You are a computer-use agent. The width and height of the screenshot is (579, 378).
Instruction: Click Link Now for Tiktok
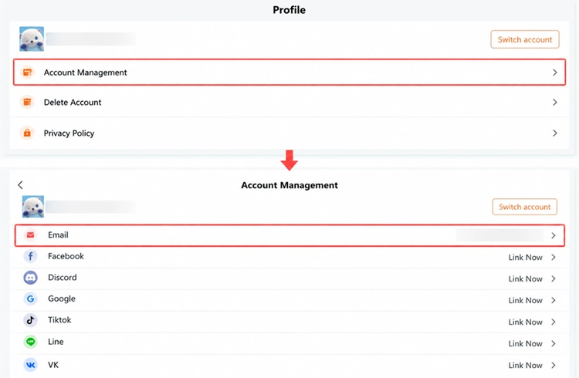tap(525, 322)
